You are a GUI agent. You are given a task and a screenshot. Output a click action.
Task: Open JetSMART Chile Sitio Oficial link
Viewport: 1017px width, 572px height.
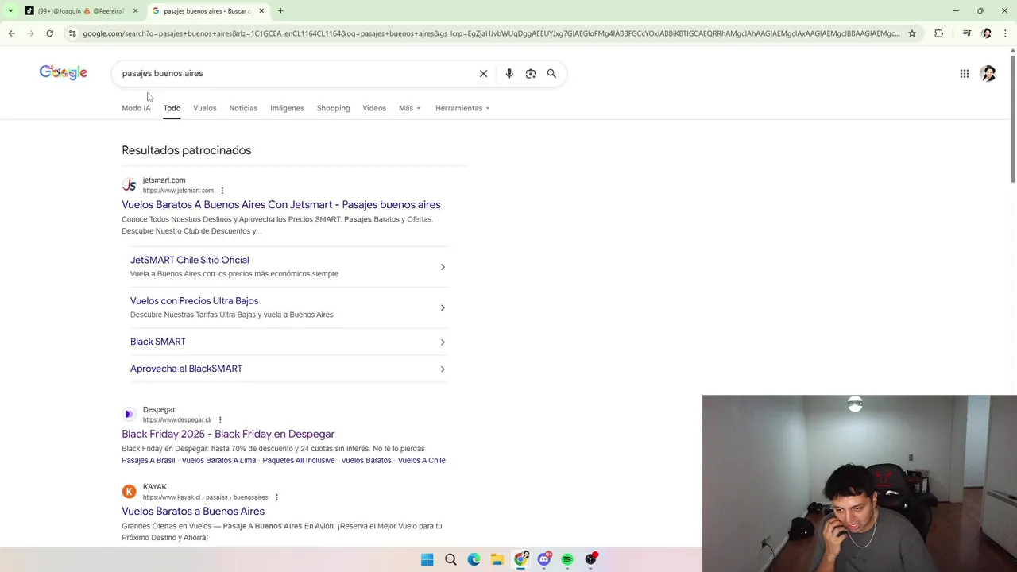point(189,260)
